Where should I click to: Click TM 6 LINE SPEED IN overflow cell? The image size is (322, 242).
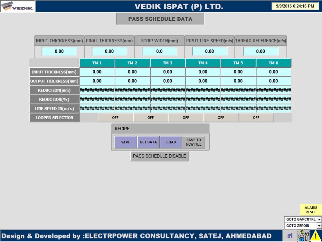click(x=273, y=108)
